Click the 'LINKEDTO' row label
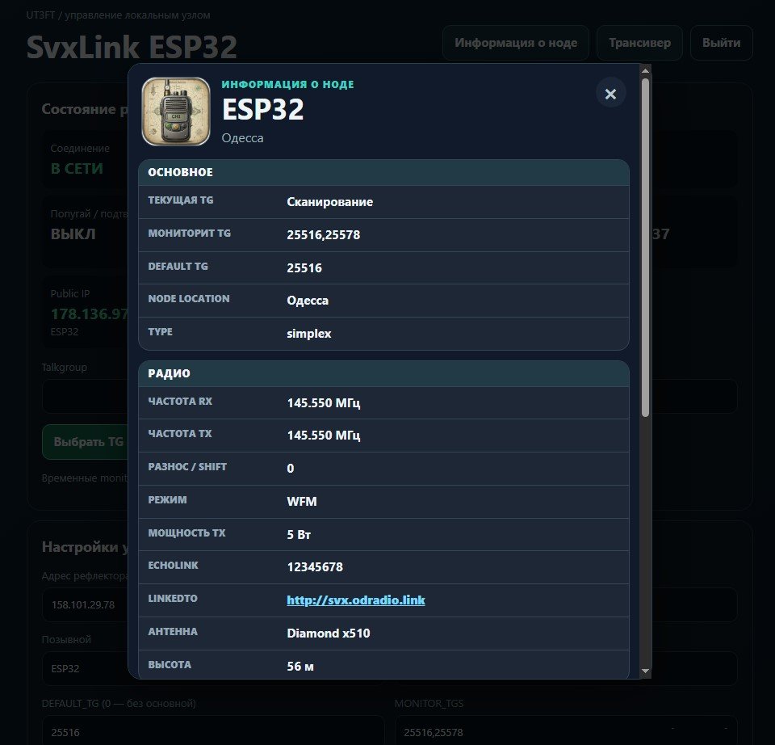 (173, 599)
